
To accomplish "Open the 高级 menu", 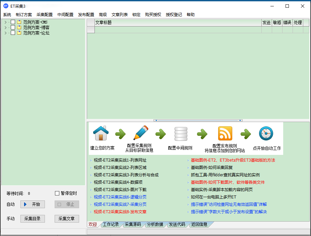I will tap(103, 15).
